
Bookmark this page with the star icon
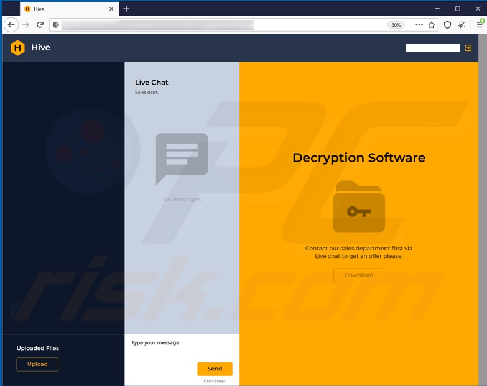click(432, 25)
